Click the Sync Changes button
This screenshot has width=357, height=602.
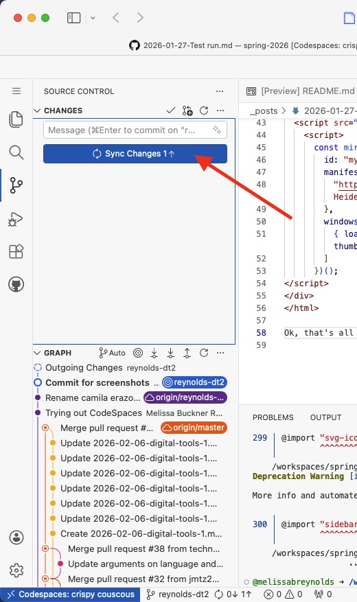point(135,154)
